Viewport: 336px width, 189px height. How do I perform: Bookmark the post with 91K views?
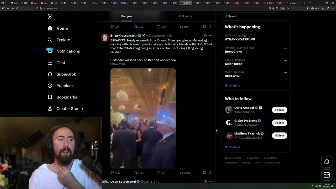pos(204,27)
